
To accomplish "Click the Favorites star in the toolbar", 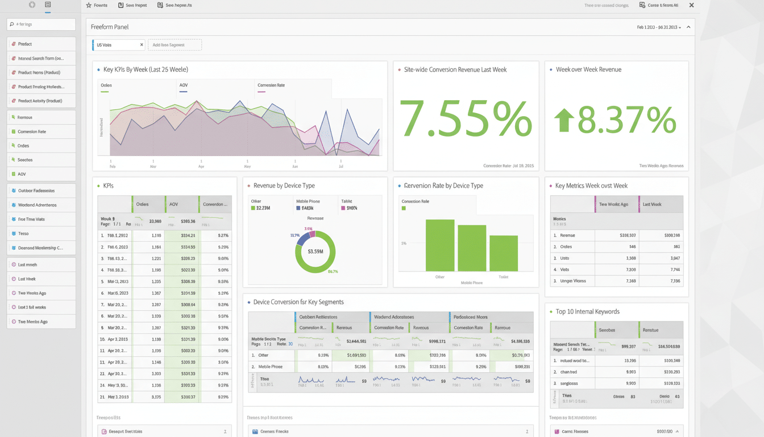I will 88,5.
